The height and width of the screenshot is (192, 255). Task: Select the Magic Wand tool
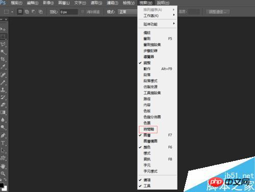tap(3, 52)
